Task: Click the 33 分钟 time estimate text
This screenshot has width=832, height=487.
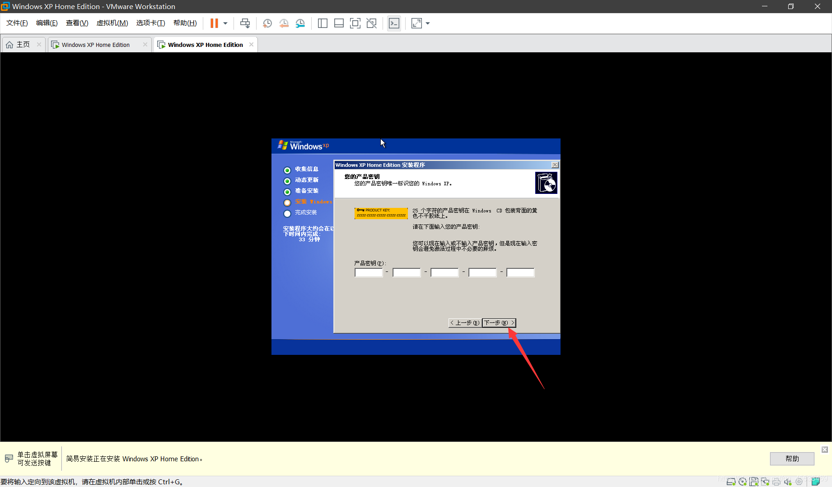Action: (x=309, y=239)
